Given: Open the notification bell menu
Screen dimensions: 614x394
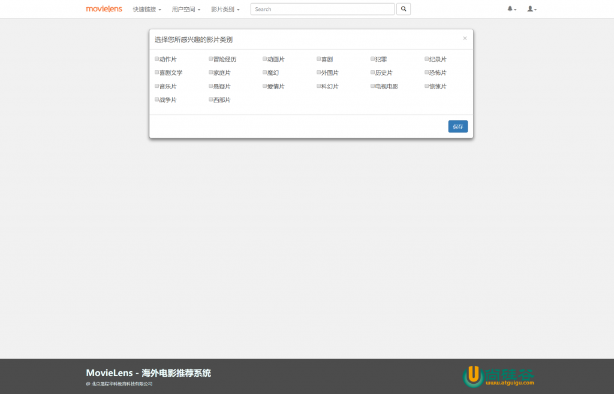Looking at the screenshot, I should click(x=512, y=9).
